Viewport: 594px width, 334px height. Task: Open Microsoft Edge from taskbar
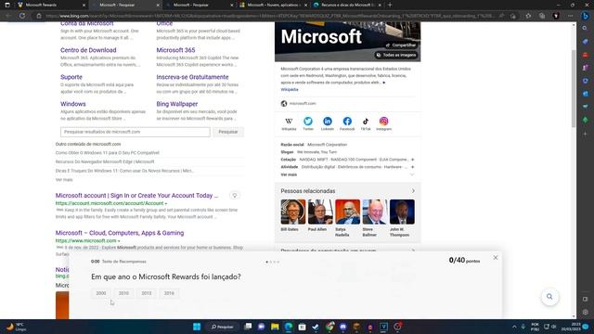289,327
